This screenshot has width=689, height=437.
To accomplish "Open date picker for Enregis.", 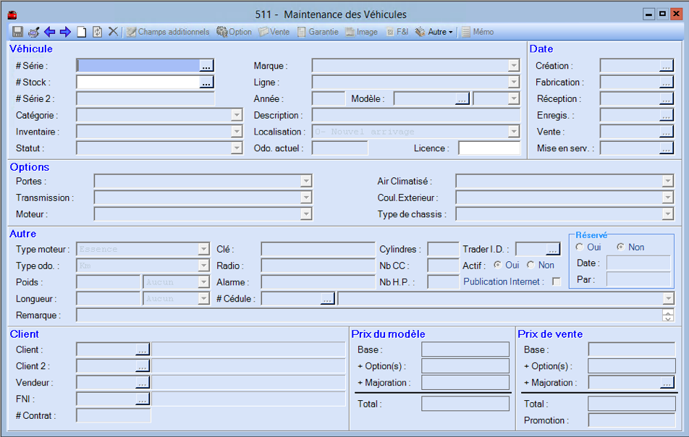I will [x=666, y=115].
